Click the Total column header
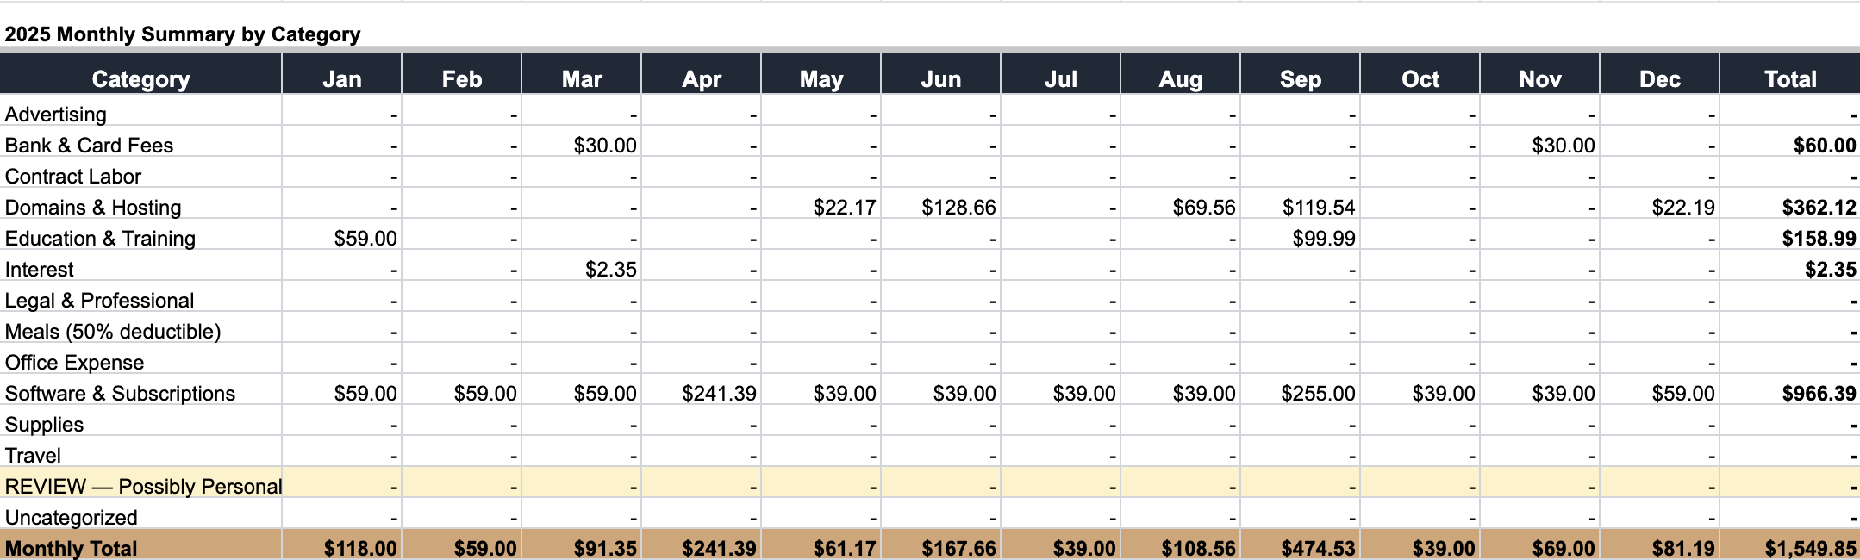This screenshot has width=1860, height=560. click(1789, 79)
